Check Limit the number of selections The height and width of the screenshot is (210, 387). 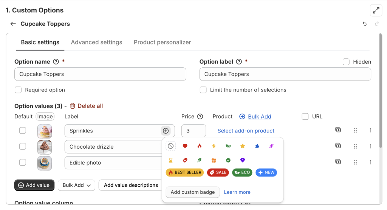pyautogui.click(x=203, y=90)
